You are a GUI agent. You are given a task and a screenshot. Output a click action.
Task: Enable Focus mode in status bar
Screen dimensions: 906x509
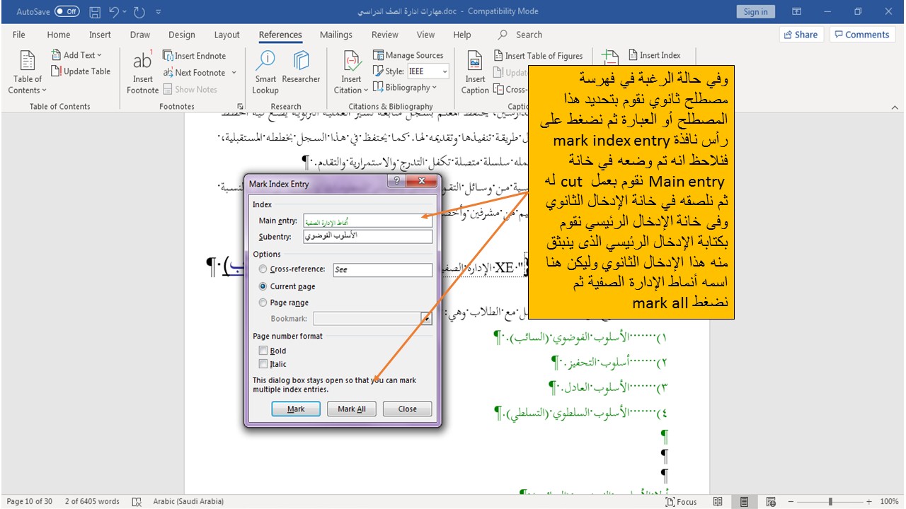pyautogui.click(x=682, y=501)
